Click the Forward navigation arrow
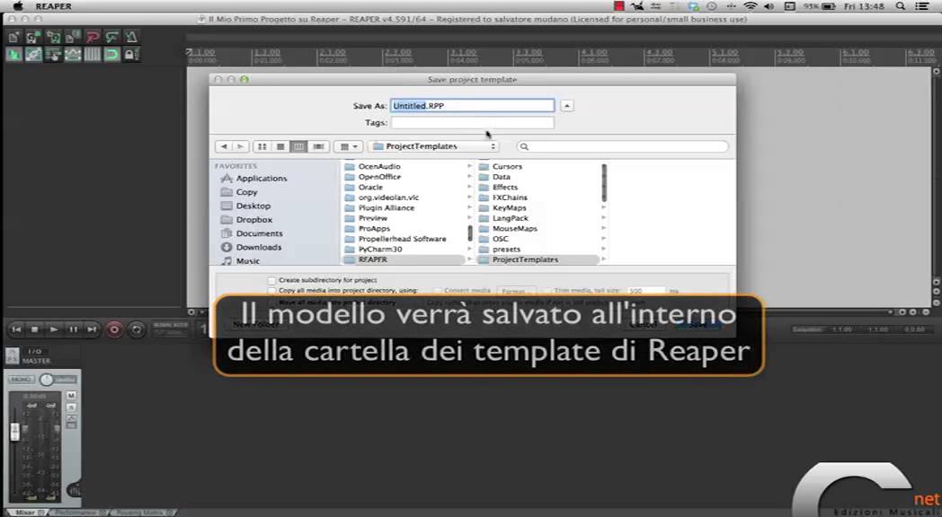 tap(240, 146)
